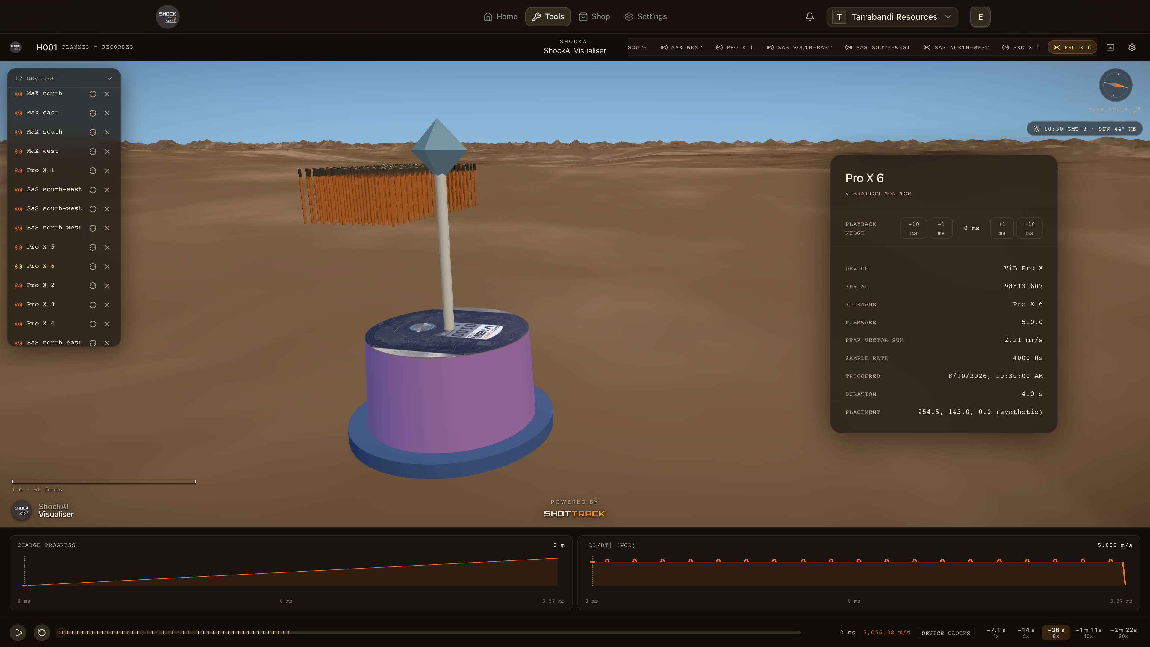The height and width of the screenshot is (647, 1150).
Task: Select Pro X 2 in device list
Action: pos(41,285)
